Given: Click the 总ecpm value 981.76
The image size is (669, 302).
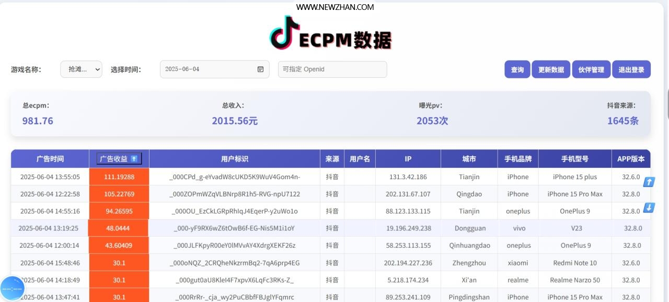Looking at the screenshot, I should click(38, 121).
